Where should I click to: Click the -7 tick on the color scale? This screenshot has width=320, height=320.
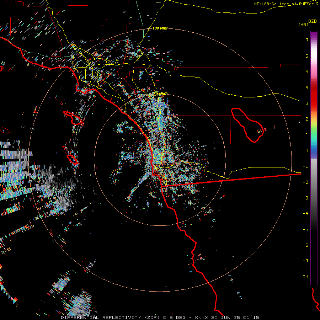point(305,261)
